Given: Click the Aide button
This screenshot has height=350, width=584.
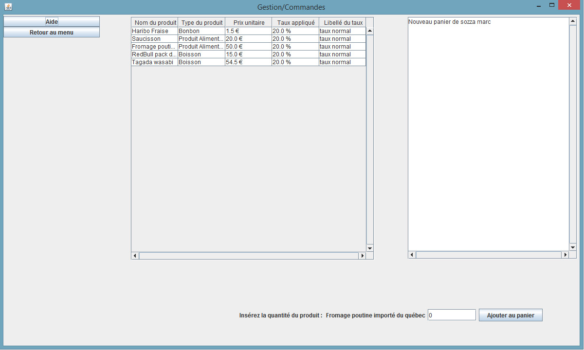Looking at the screenshot, I should [x=52, y=22].
